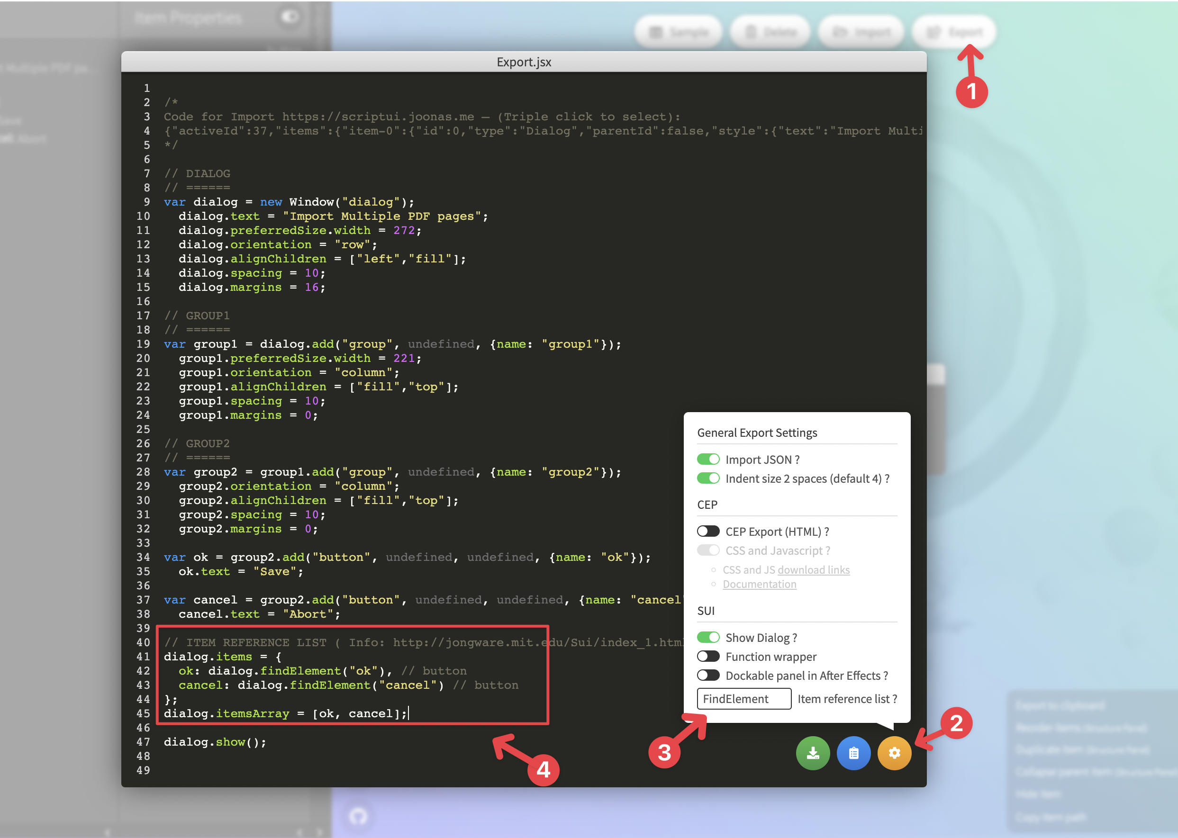This screenshot has width=1178, height=838.
Task: Open CSS and JS download links
Action: tap(814, 570)
